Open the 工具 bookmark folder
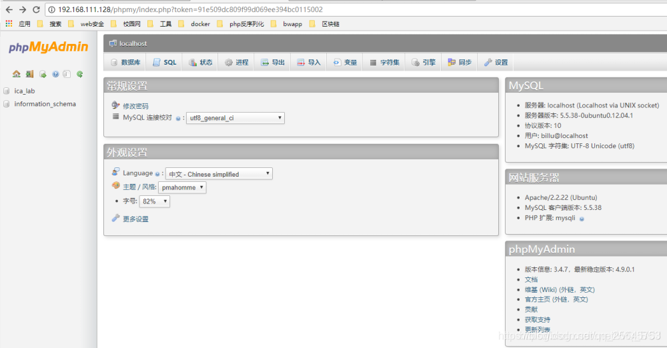This screenshot has width=667, height=348. click(x=159, y=24)
